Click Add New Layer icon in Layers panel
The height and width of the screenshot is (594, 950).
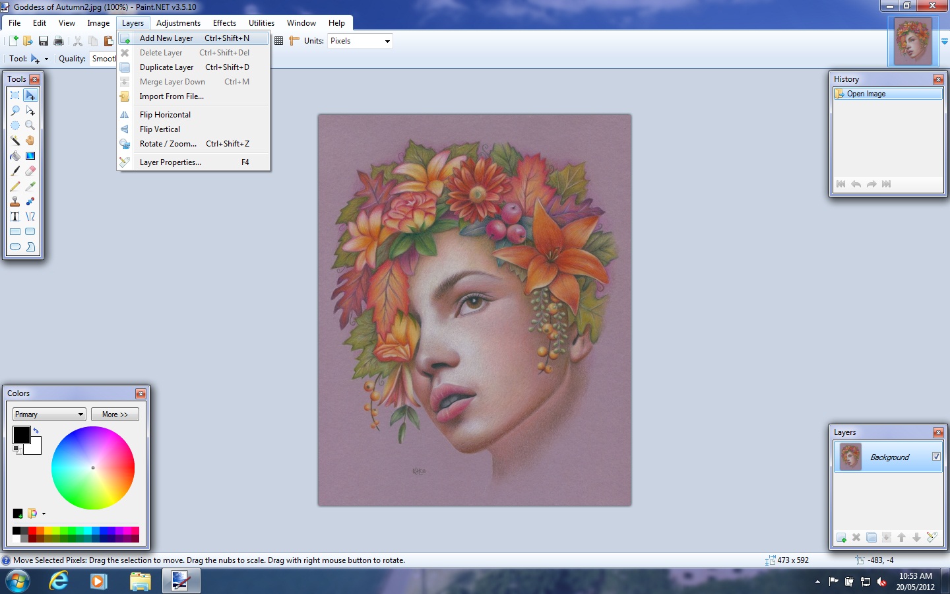click(842, 538)
